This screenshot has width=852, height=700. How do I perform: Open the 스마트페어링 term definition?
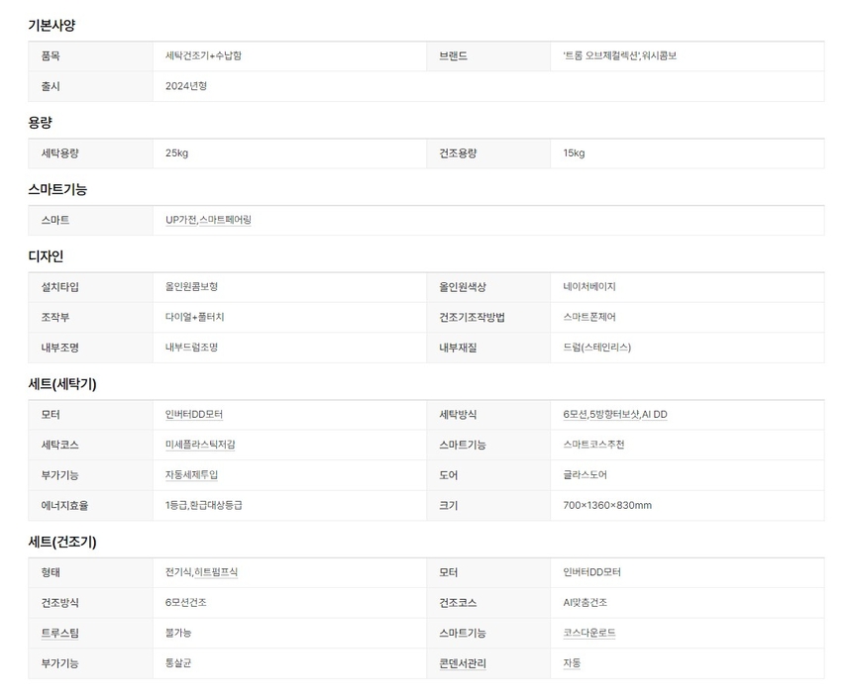[x=225, y=220]
